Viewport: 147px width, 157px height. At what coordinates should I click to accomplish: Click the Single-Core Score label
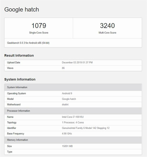point(39,33)
